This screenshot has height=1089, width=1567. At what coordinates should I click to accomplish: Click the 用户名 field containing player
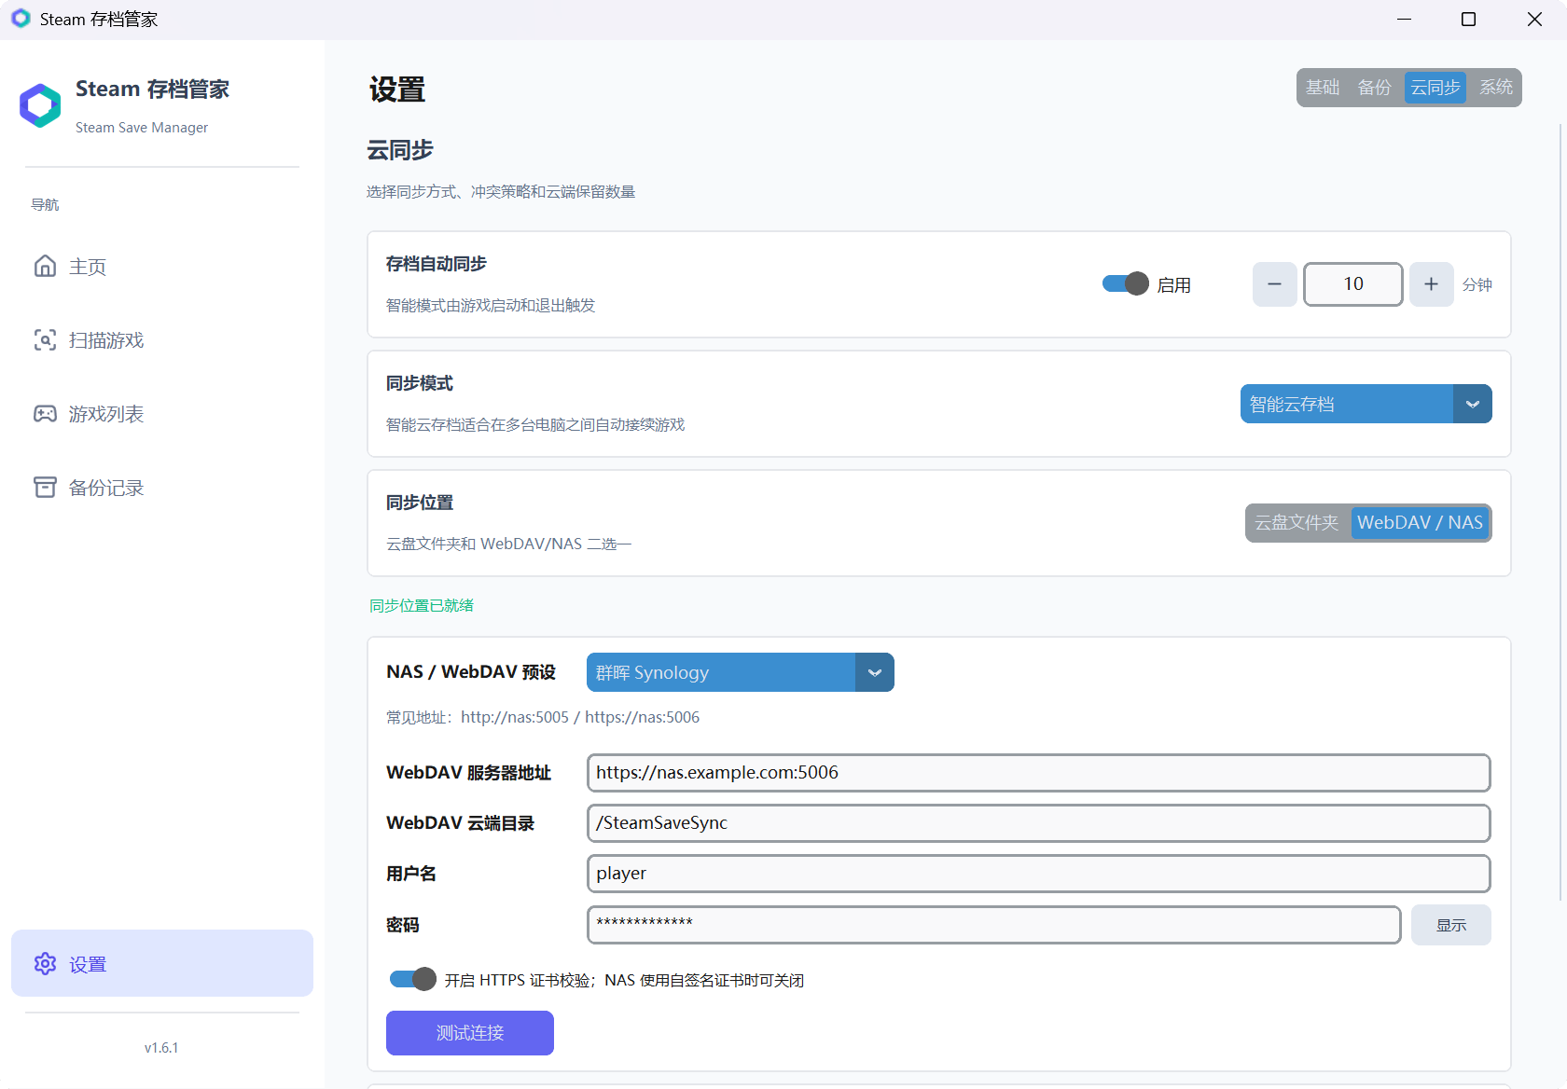pyautogui.click(x=1038, y=874)
